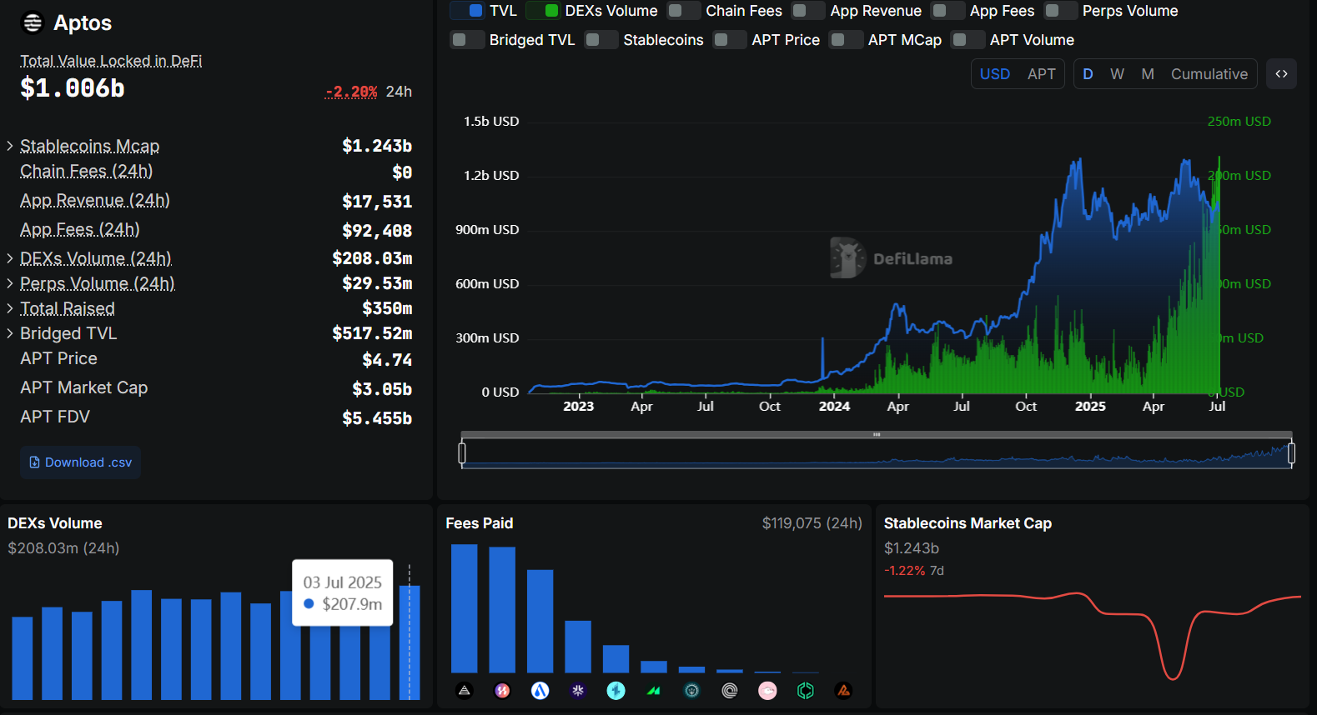Enable the APT Price chart toggle
The image size is (1317, 715).
(730, 40)
